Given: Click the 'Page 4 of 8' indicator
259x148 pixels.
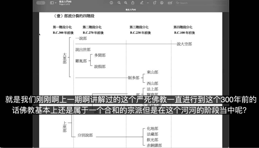Looking at the screenshot, I should 64,4.
